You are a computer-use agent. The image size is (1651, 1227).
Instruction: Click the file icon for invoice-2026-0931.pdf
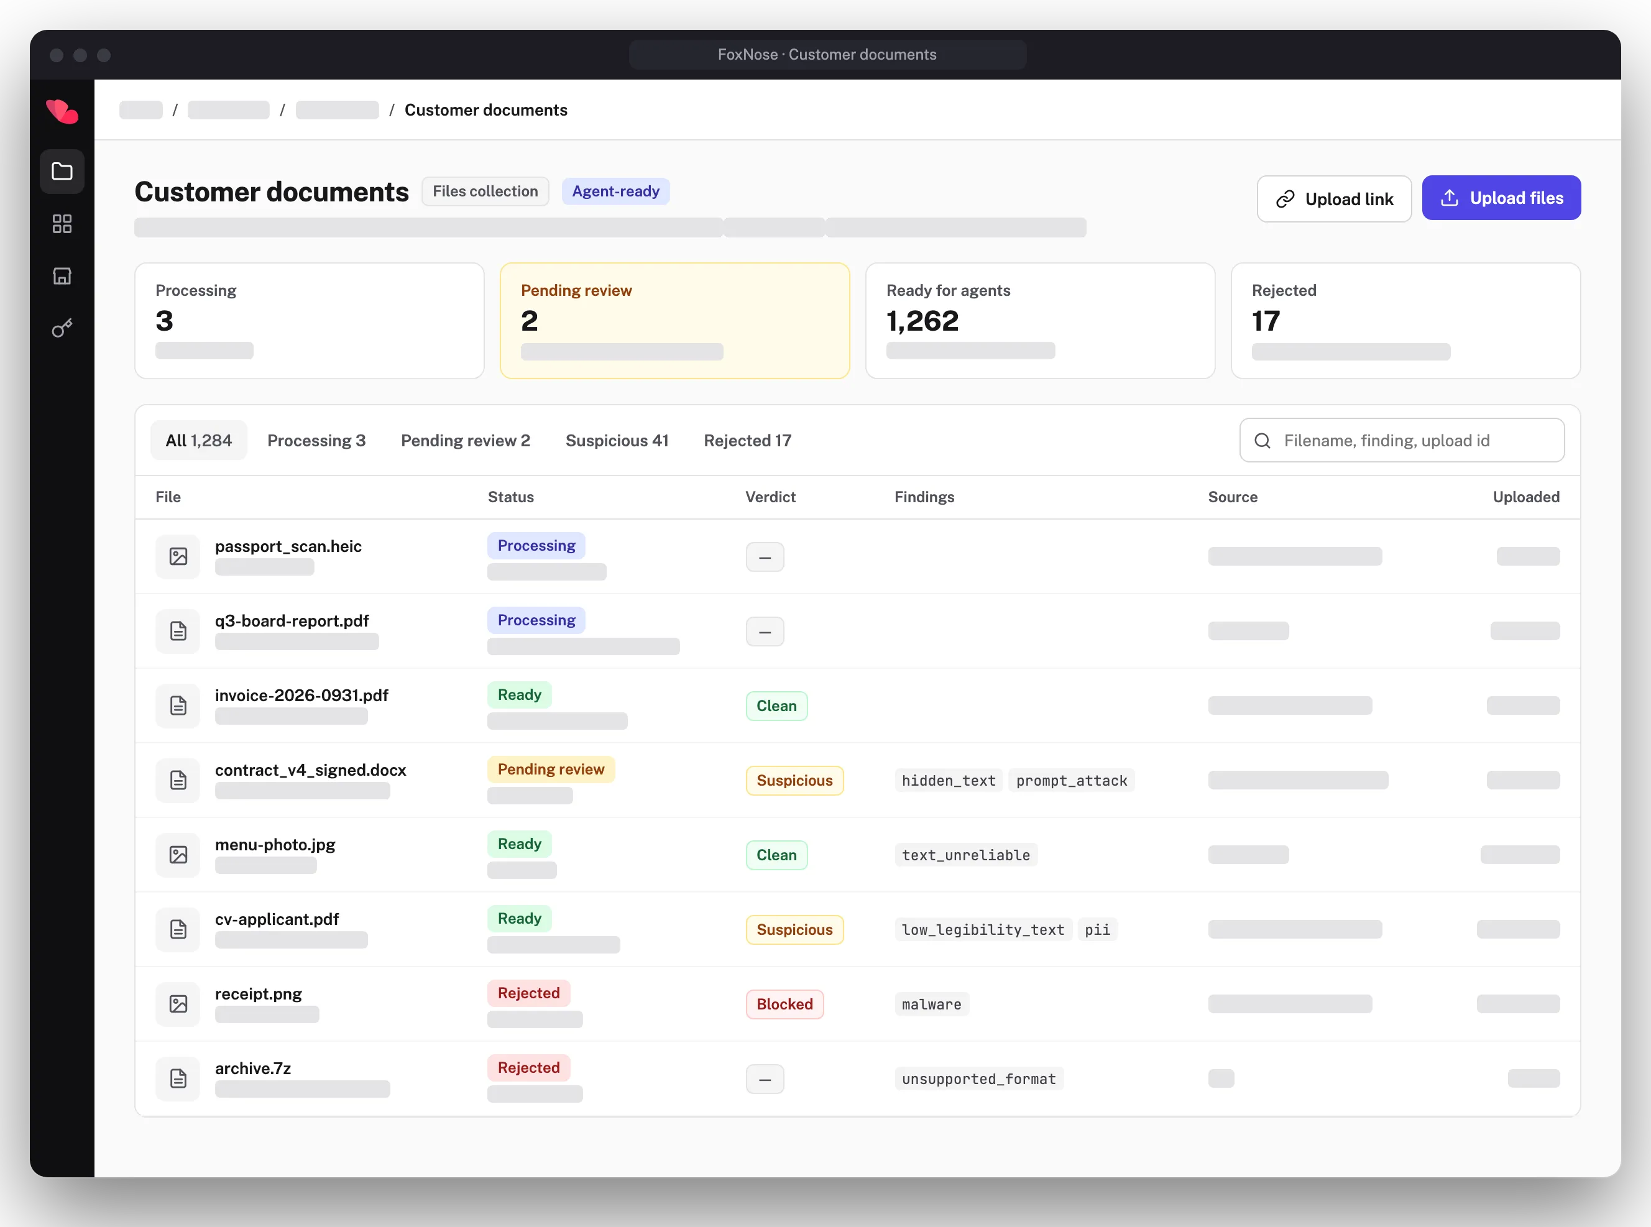(x=178, y=705)
